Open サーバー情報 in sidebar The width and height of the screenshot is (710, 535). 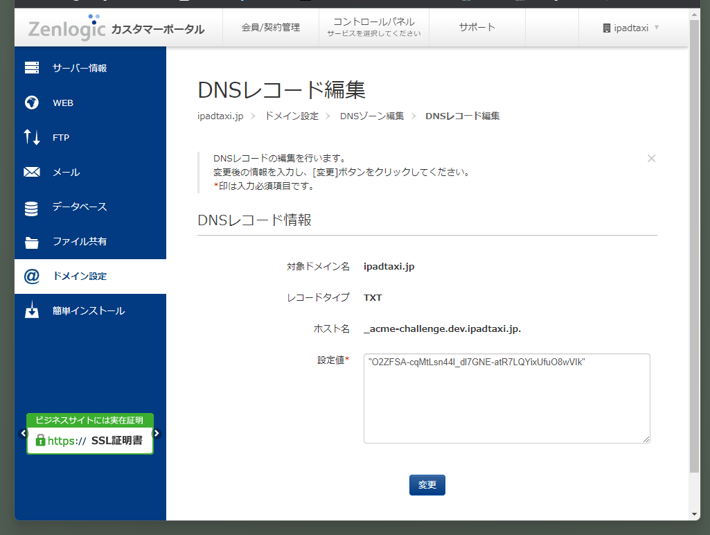pos(90,68)
